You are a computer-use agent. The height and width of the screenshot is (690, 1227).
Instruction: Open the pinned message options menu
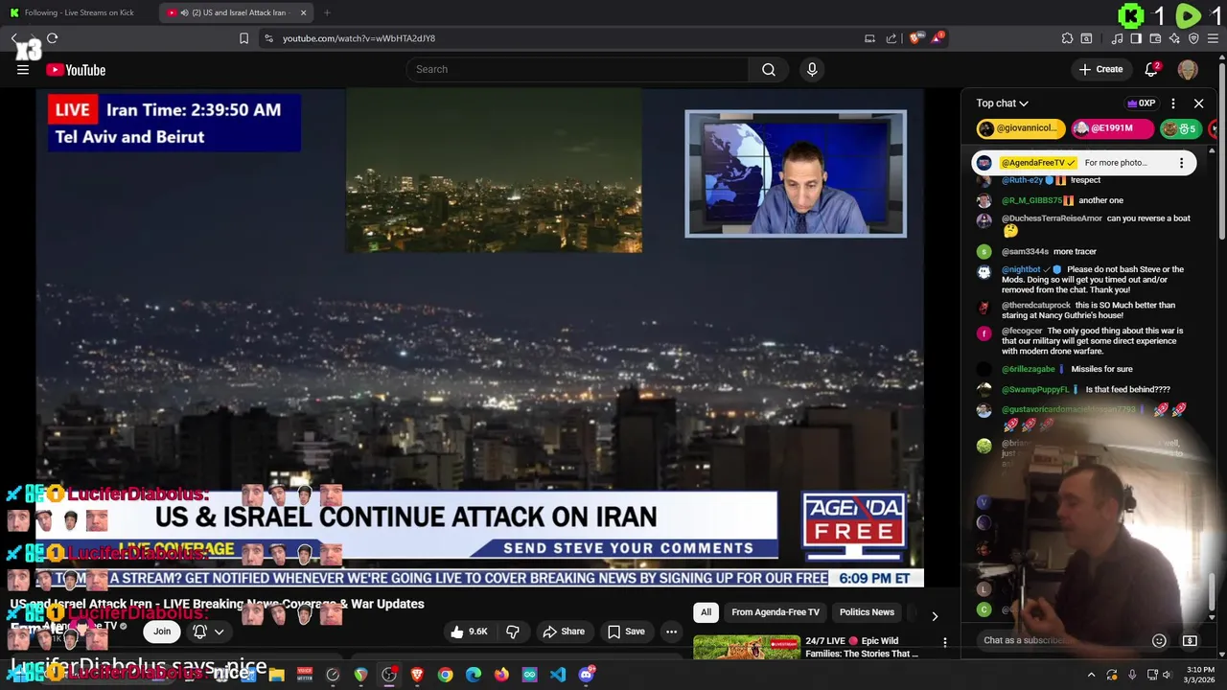click(x=1181, y=163)
